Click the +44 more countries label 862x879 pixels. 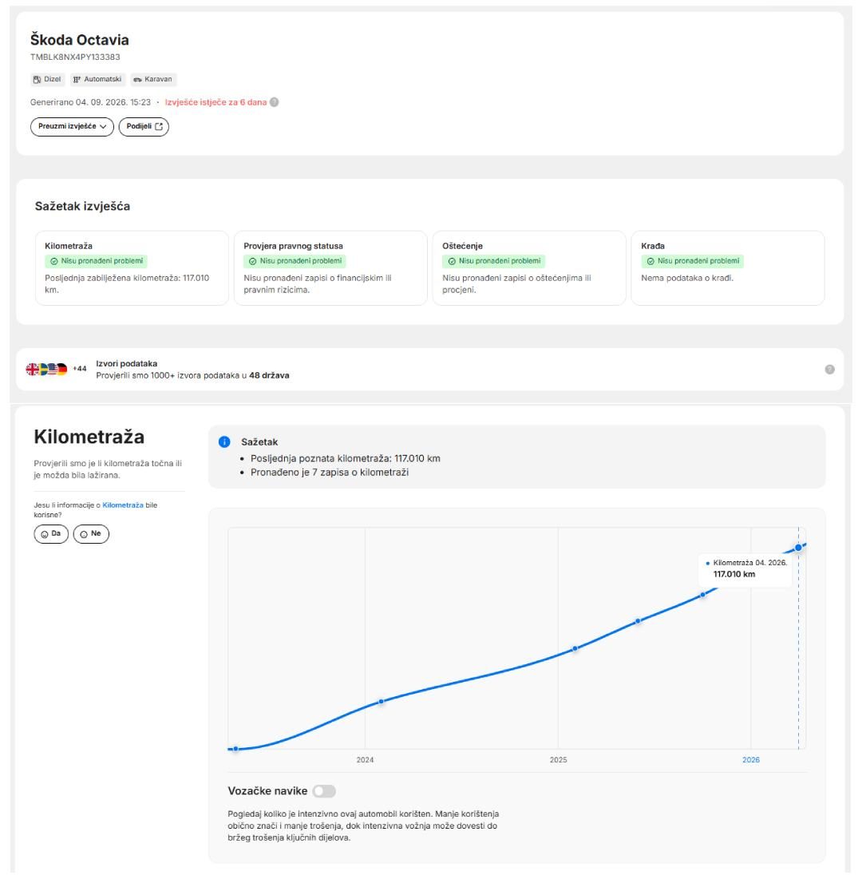pyautogui.click(x=80, y=369)
